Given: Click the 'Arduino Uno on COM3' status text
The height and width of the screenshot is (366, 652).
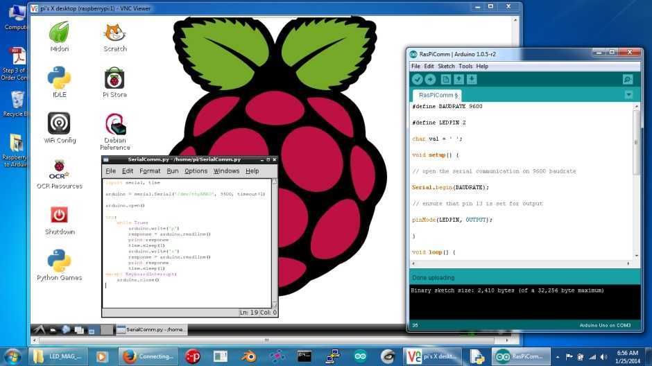Looking at the screenshot, I should click(605, 325).
